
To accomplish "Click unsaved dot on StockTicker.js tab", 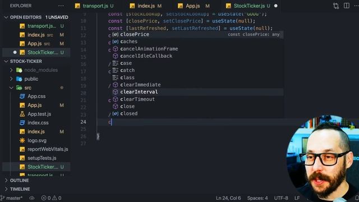I will pyautogui.click(x=275, y=6).
